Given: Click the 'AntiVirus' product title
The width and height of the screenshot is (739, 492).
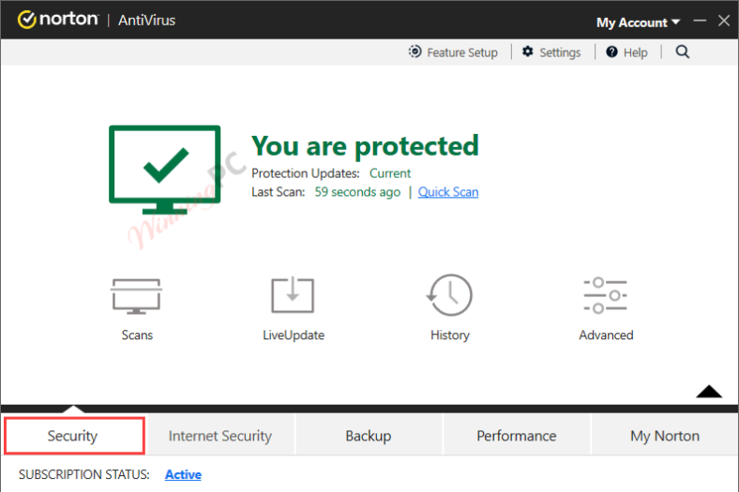Looking at the screenshot, I should 146,21.
